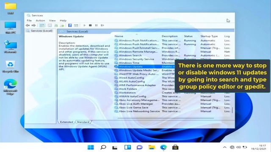Screen dimensions: 271x152
Task: Select the yellow folder on the desktop
Action: click(x=10, y=8)
